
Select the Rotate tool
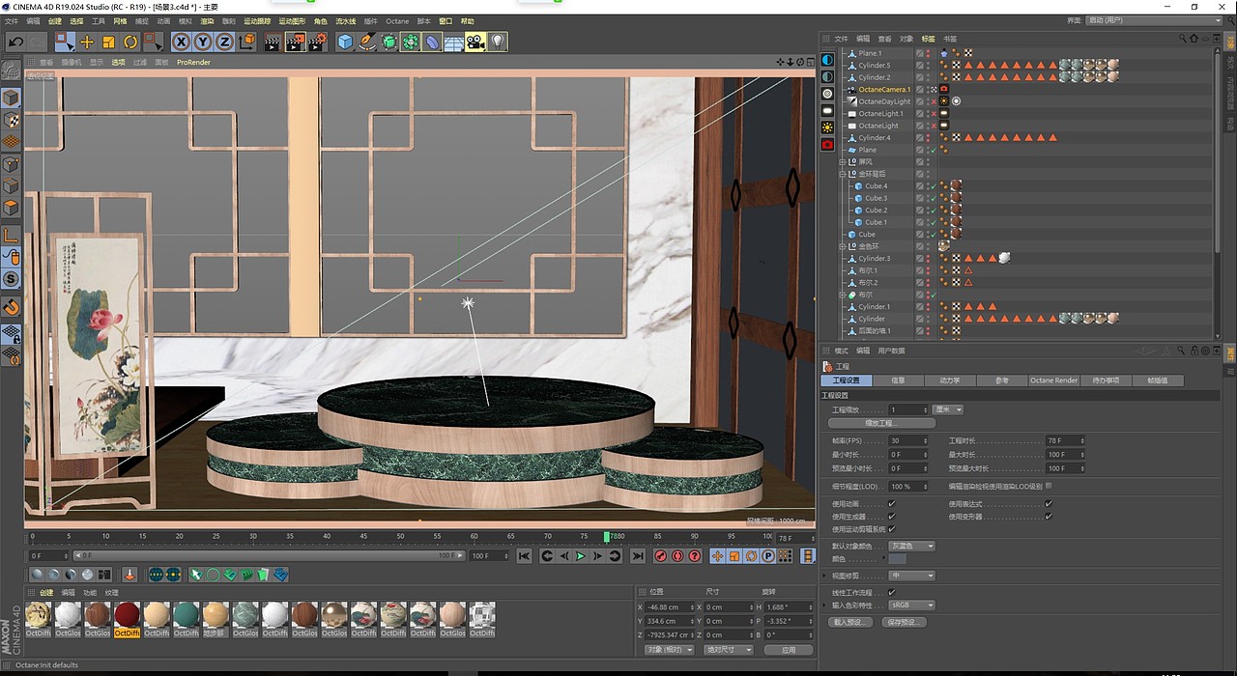[130, 42]
